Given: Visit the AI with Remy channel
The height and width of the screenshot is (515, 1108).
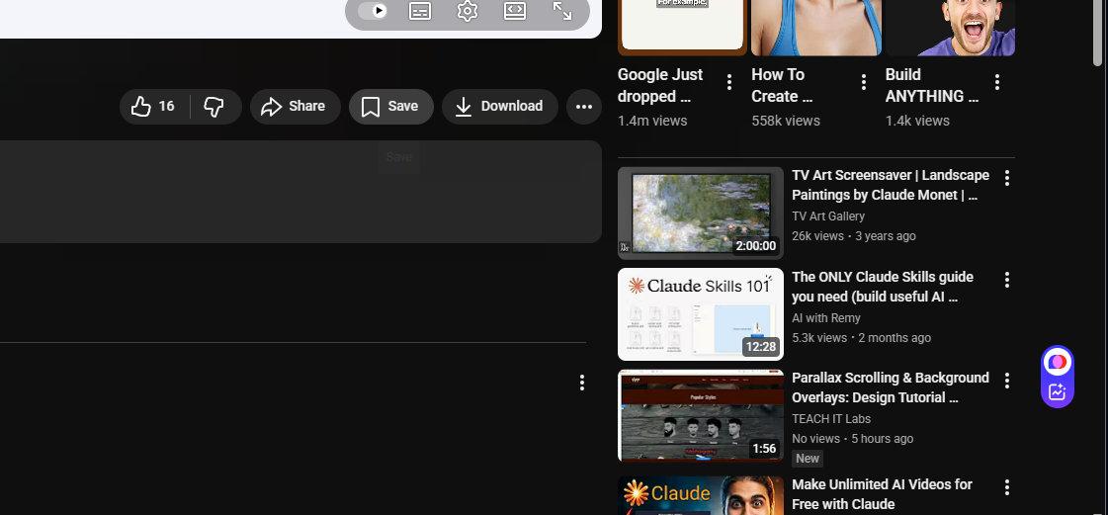Looking at the screenshot, I should coord(826,318).
